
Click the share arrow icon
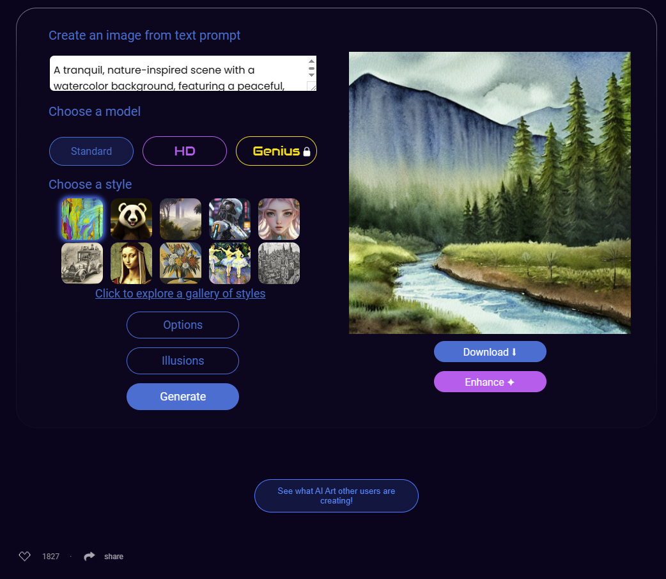click(x=89, y=557)
